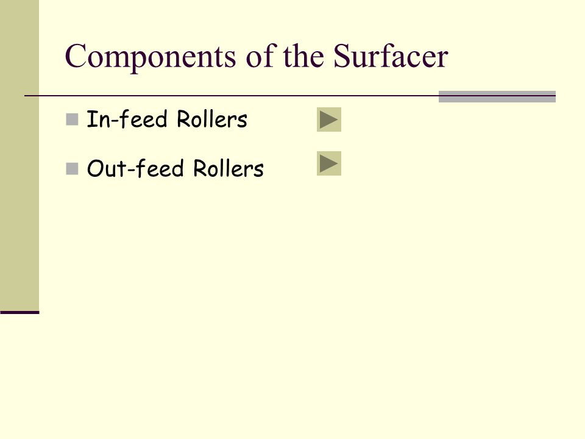The image size is (585, 439).
Task: Click the word "Surfacer" in the title
Action: pyautogui.click(x=391, y=56)
